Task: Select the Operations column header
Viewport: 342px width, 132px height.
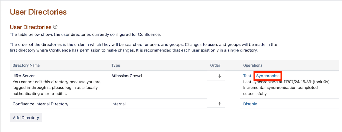Action: pyautogui.click(x=253, y=65)
